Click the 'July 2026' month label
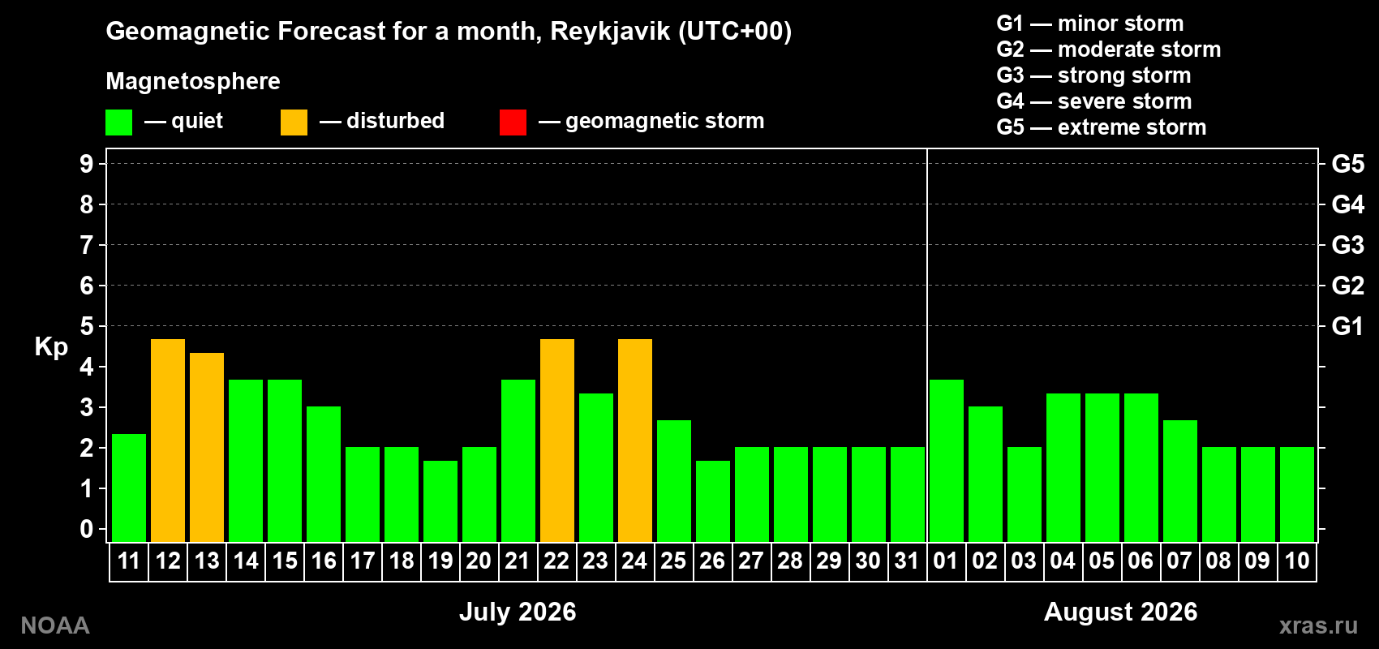 (x=518, y=612)
